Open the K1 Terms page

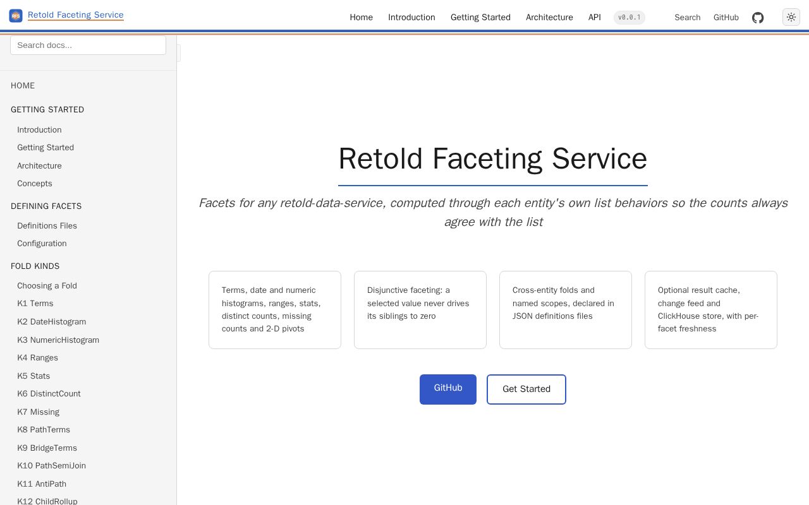coord(35,304)
